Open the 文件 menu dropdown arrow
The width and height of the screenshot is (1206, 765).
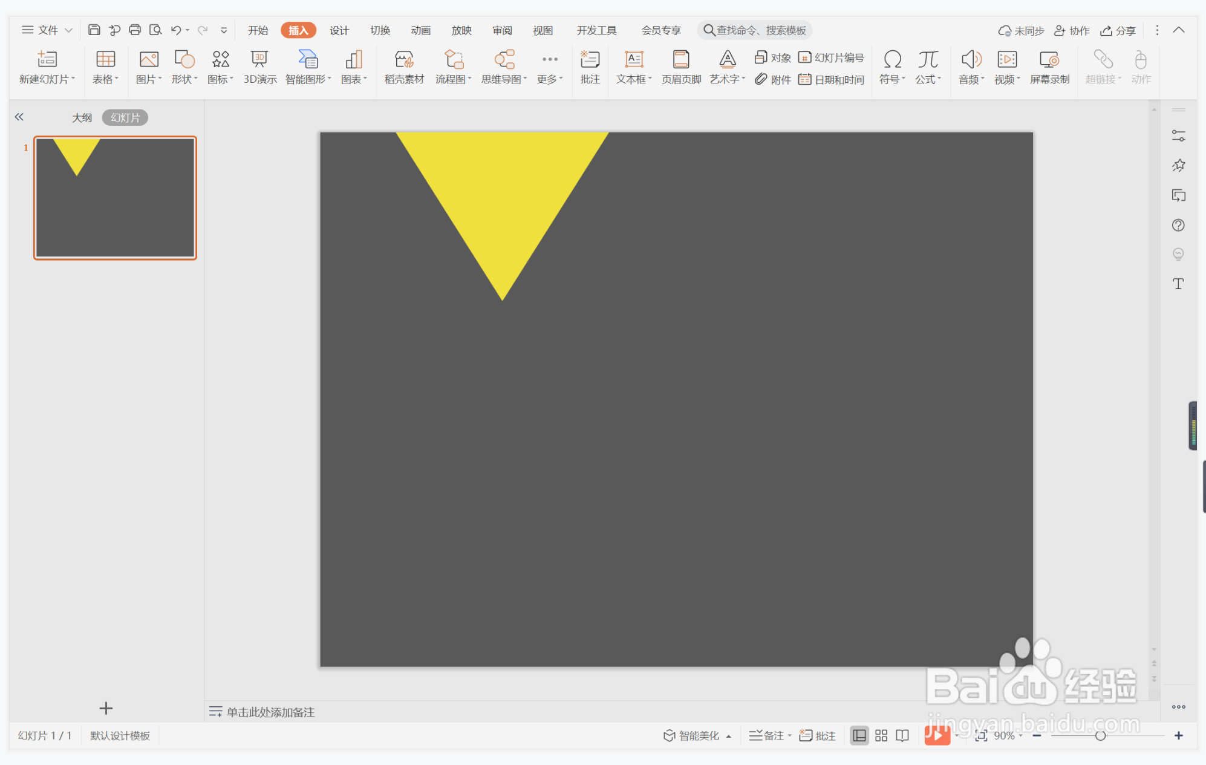[68, 30]
